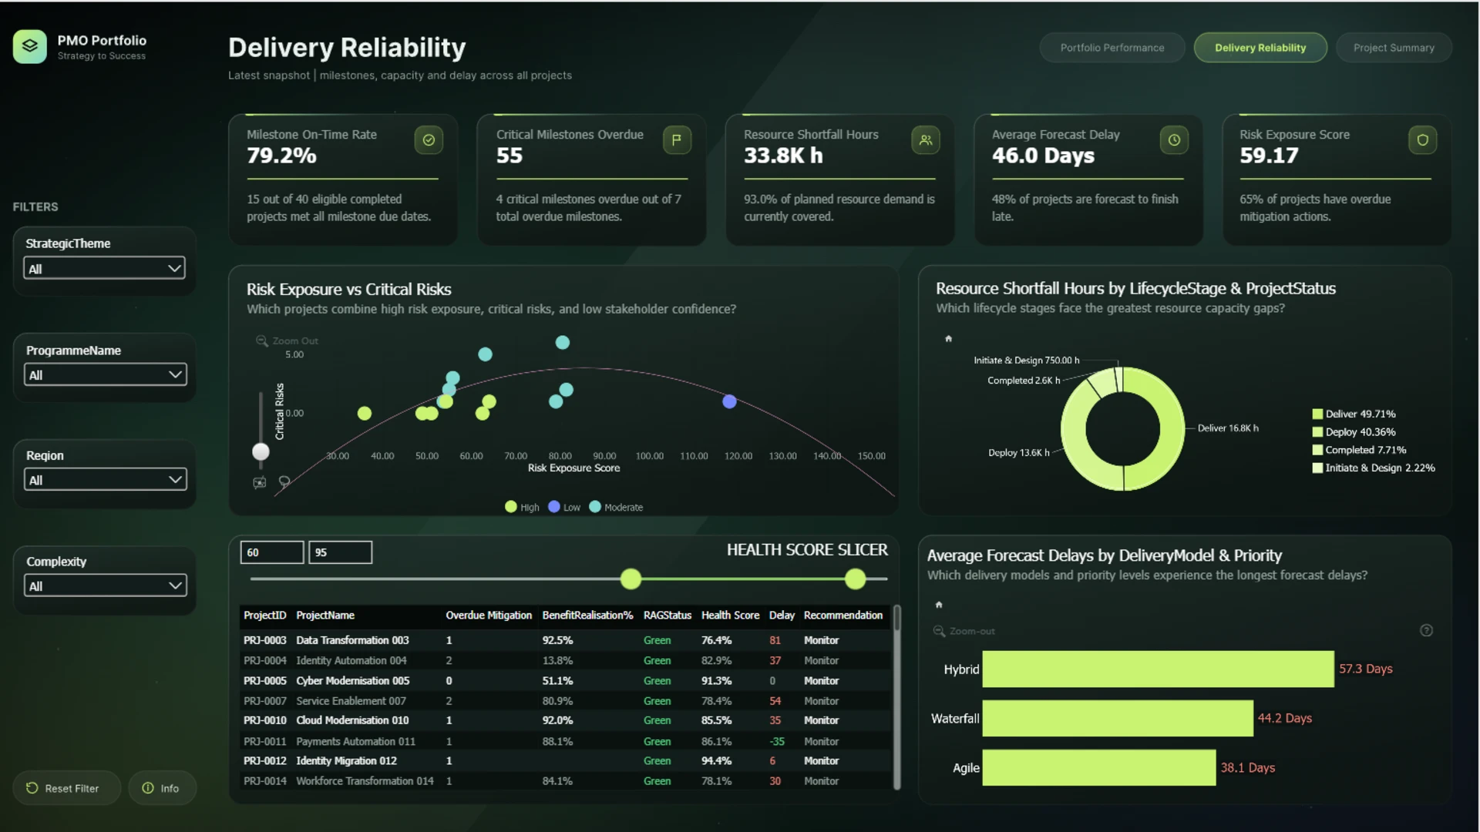Click the Zoom-out icon on the delay bar chart
This screenshot has height=832, width=1480.
coord(939,631)
